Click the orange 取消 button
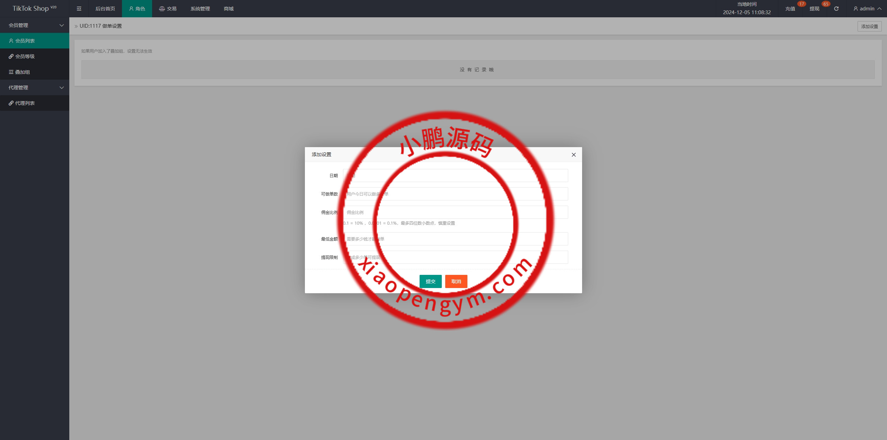Viewport: 887px width, 440px height. click(456, 281)
